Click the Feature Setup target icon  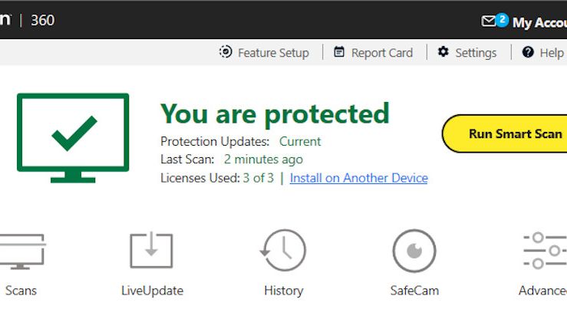[x=226, y=52]
